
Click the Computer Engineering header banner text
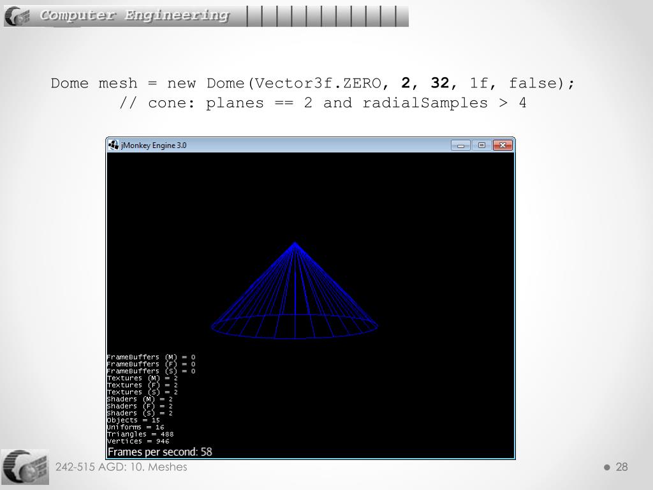[135, 15]
